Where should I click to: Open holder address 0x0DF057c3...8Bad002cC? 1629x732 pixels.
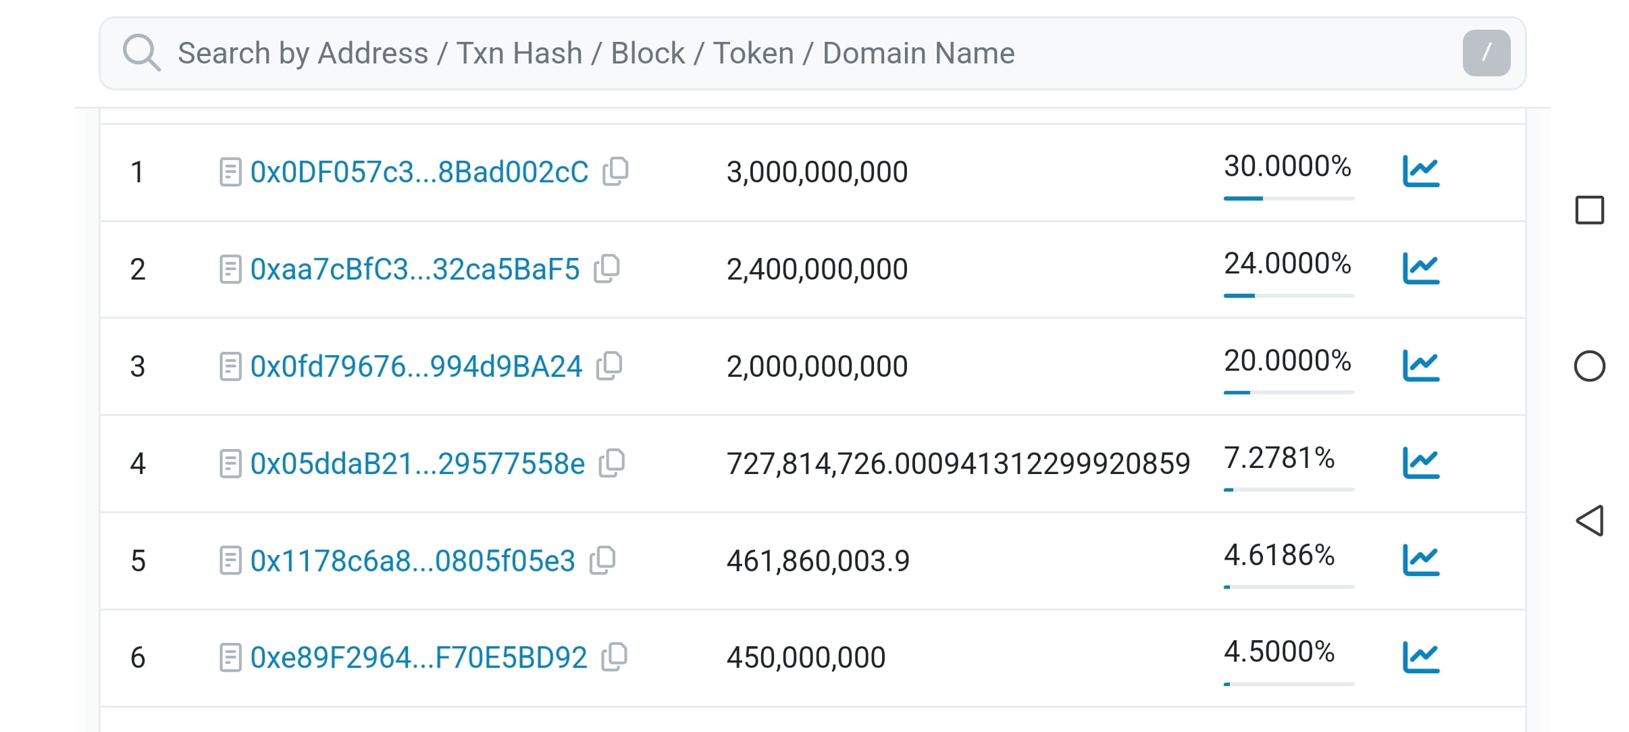click(x=419, y=172)
